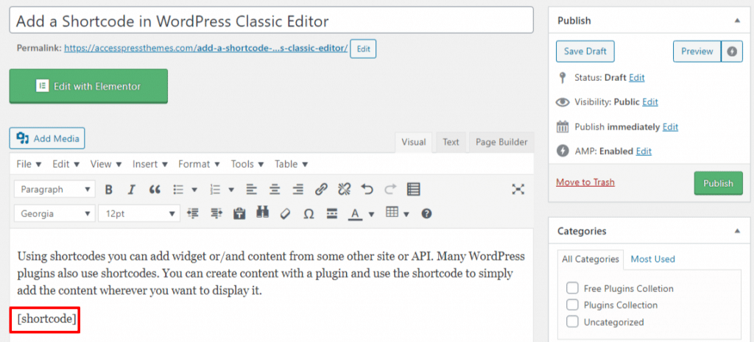
Task: Open the File menu
Action: [x=29, y=164]
